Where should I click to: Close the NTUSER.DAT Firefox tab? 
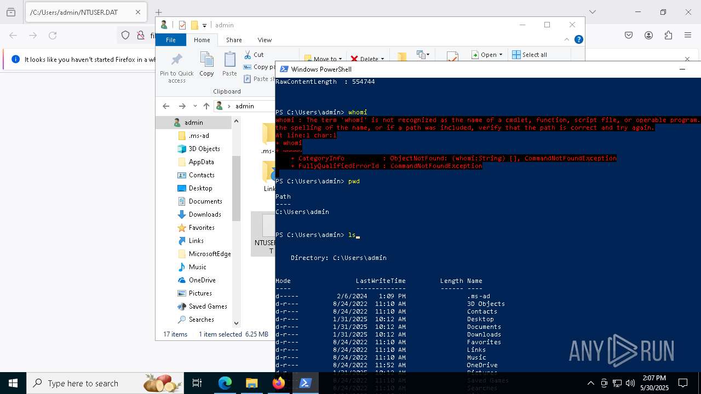(138, 12)
